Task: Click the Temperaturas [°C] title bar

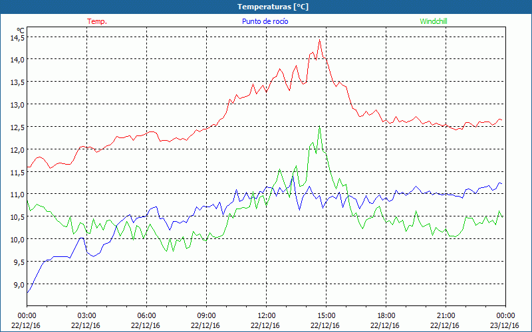Action: pyautogui.click(x=266, y=7)
